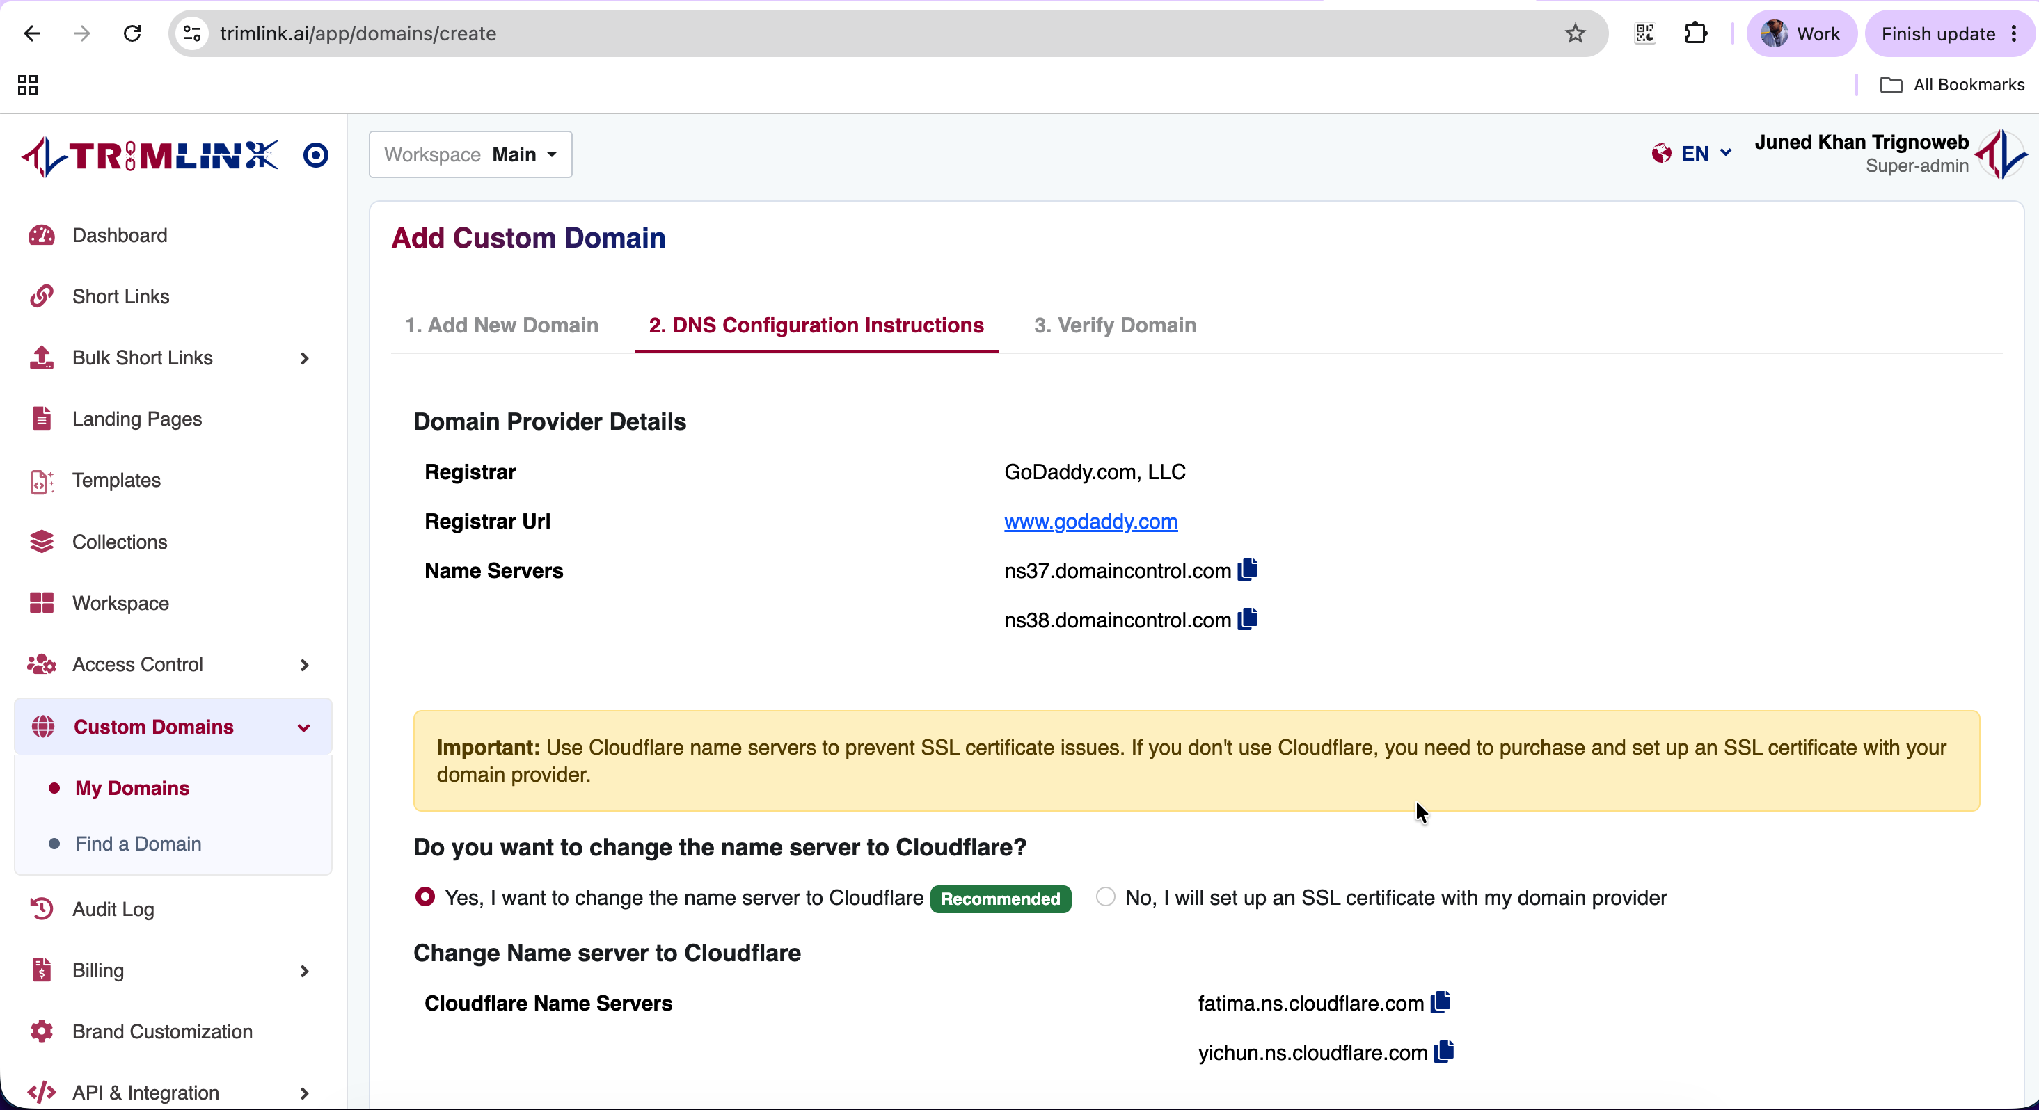Image resolution: width=2039 pixels, height=1110 pixels.
Task: Reload the page
Action: [132, 33]
